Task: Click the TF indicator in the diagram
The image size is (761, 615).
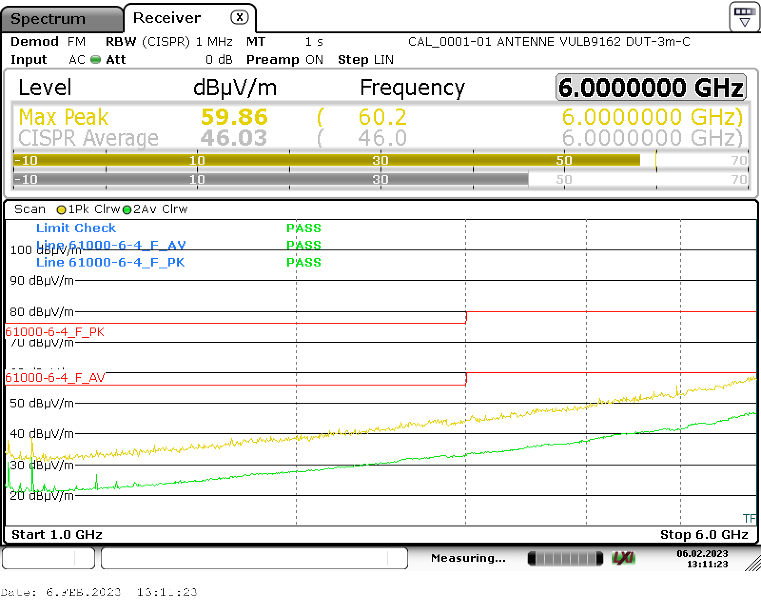Action: pyautogui.click(x=749, y=518)
